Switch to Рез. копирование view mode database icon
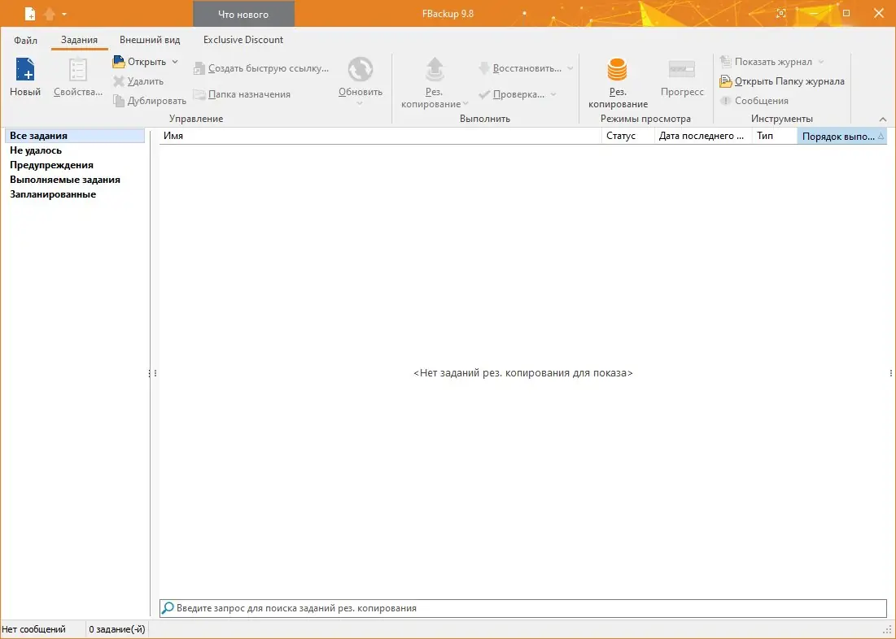Screen dimensions: 896x639 point(617,70)
